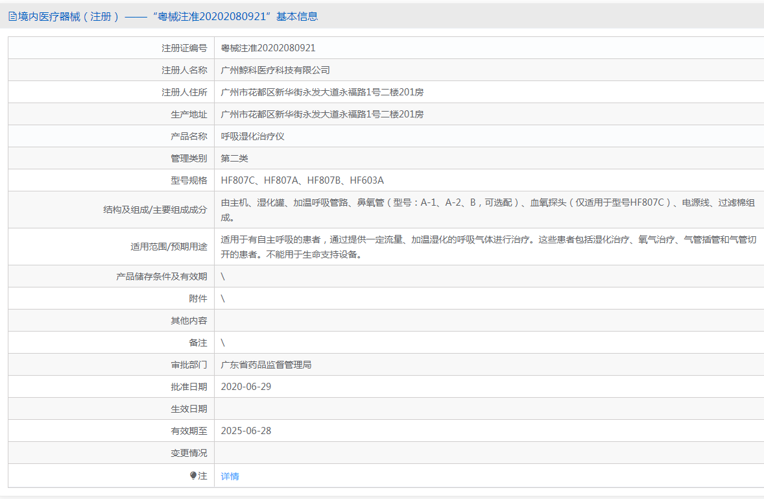Click the 注册人住所 label
Viewport: 764px width, 499px height.
point(184,92)
